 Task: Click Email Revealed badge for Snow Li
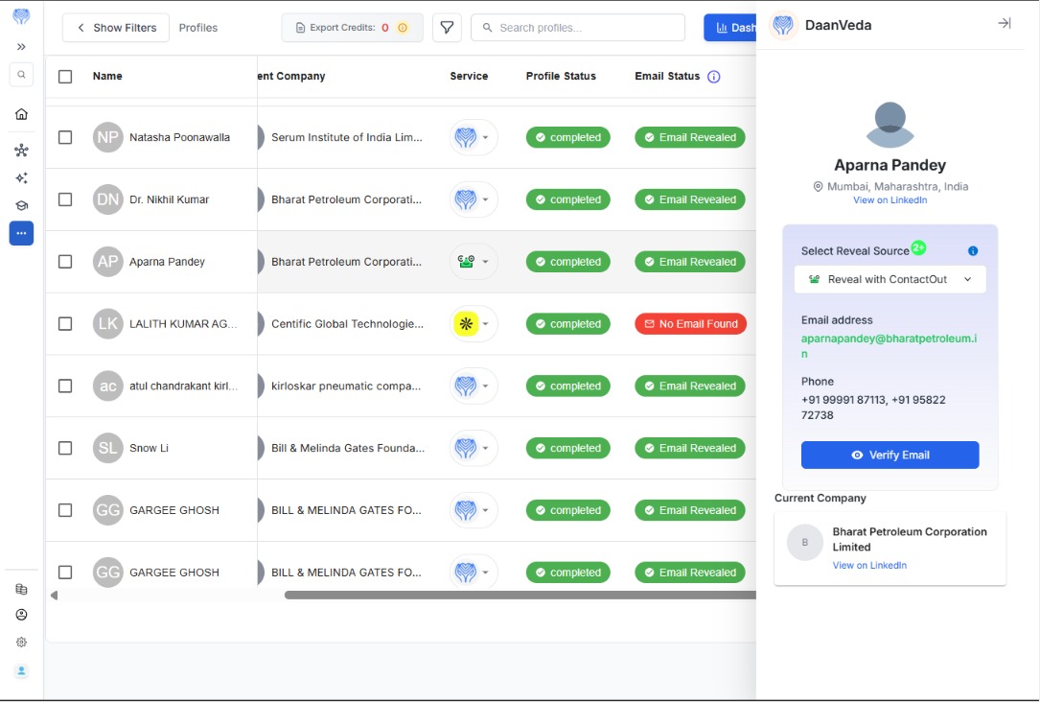pyautogui.click(x=690, y=448)
